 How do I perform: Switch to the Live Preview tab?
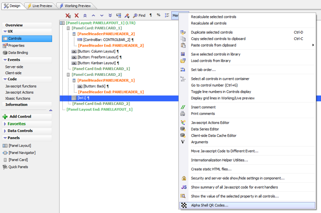click(40, 6)
